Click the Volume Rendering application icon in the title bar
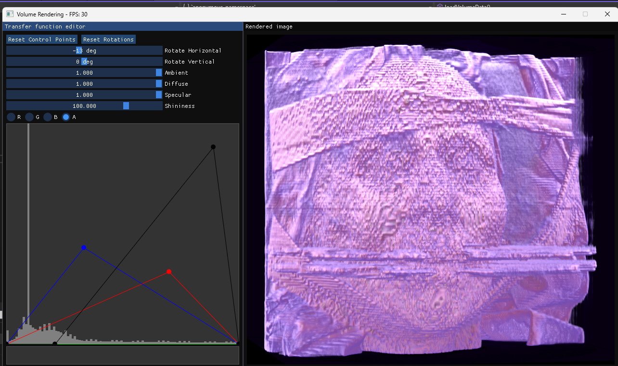This screenshot has height=366, width=618. (9, 14)
